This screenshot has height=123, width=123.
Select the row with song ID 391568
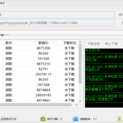pos(39,85)
